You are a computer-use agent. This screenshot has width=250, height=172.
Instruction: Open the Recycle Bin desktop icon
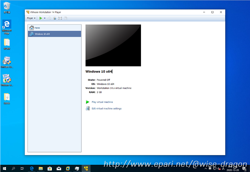click(x=7, y=8)
